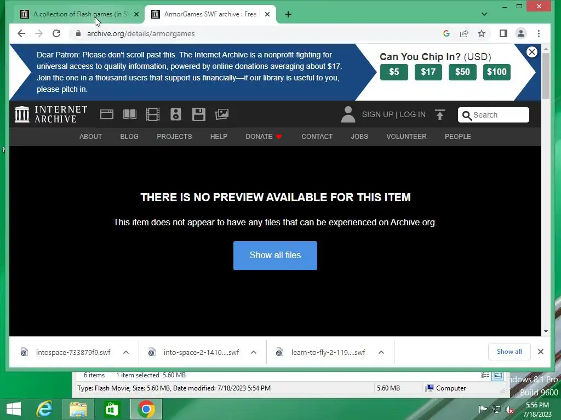561x420 pixels.
Task: Open the Video (film) icon
Action: tap(153, 114)
